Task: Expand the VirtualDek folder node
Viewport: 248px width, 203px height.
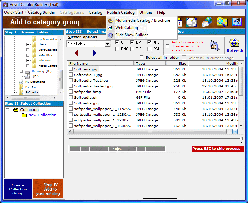Action: click(28, 55)
